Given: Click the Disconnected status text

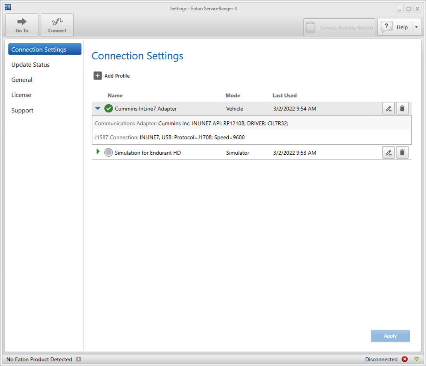Looking at the screenshot, I should click(381, 359).
